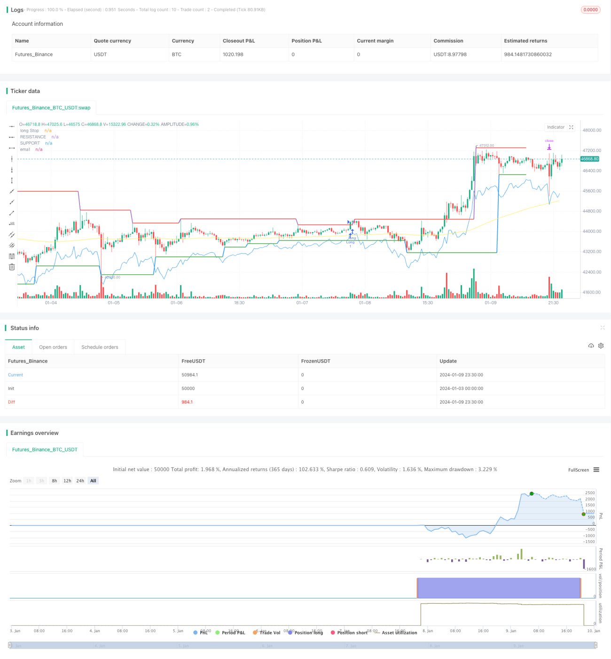Set zoom range to 24h
The width and height of the screenshot is (611, 659).
(80, 481)
